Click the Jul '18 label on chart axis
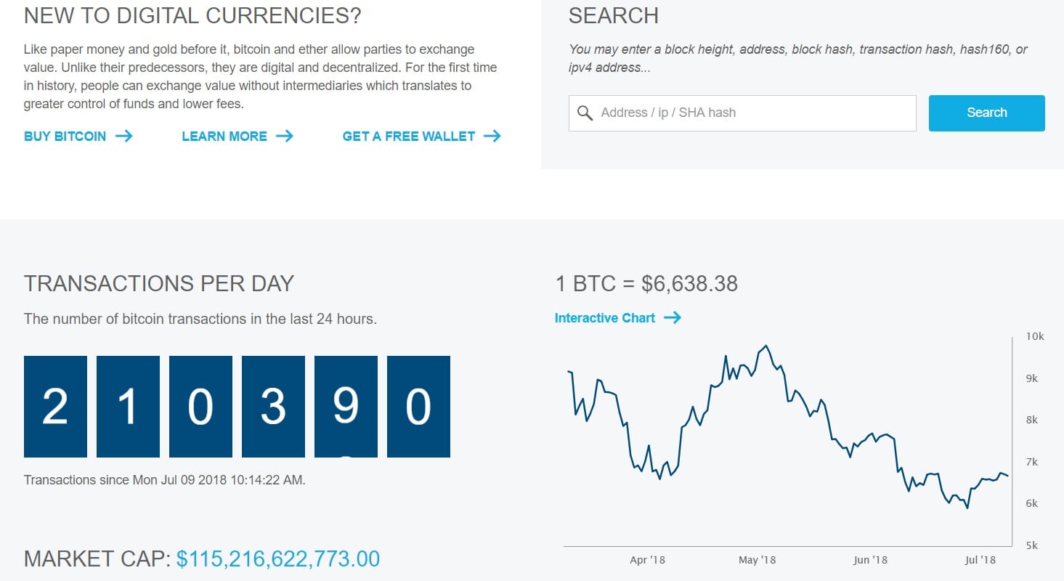 [x=980, y=560]
